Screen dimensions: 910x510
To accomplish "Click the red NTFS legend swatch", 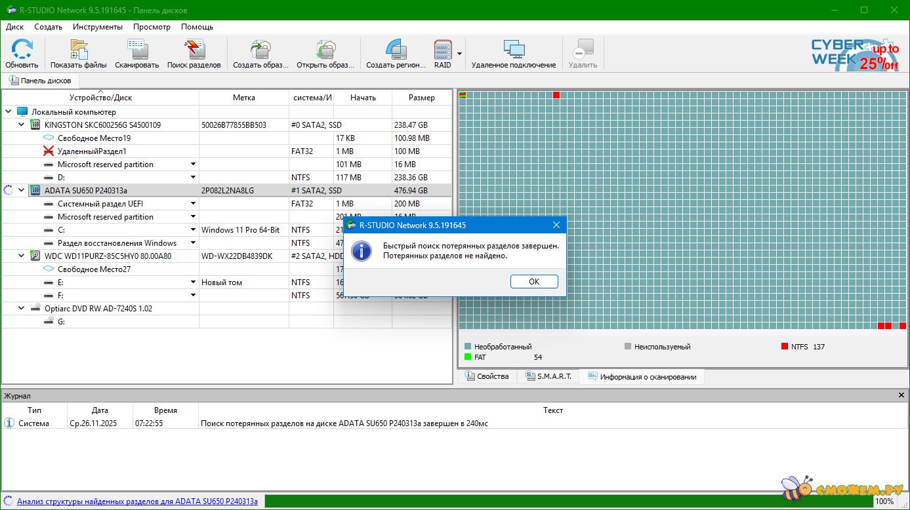I will pos(784,346).
